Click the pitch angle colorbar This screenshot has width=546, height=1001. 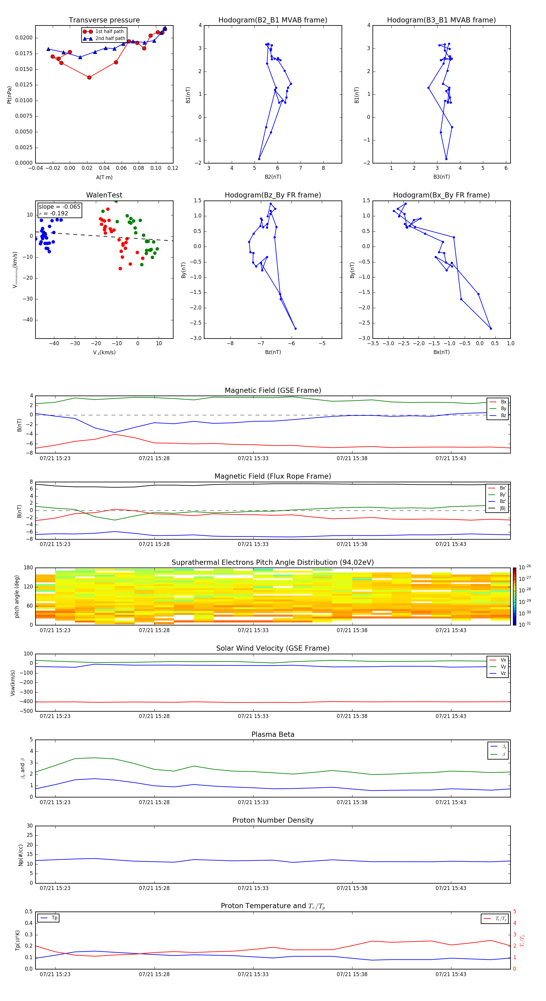tap(514, 596)
